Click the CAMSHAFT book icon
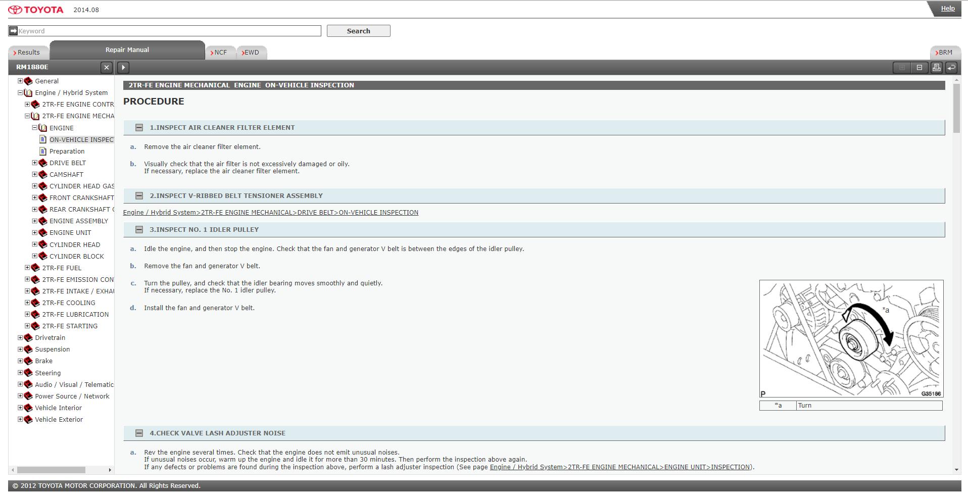 [43, 174]
